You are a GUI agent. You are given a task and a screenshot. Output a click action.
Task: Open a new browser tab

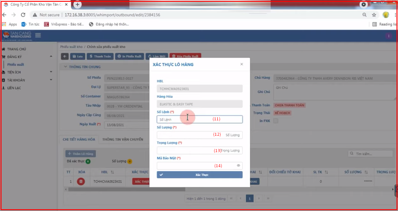[78, 4]
